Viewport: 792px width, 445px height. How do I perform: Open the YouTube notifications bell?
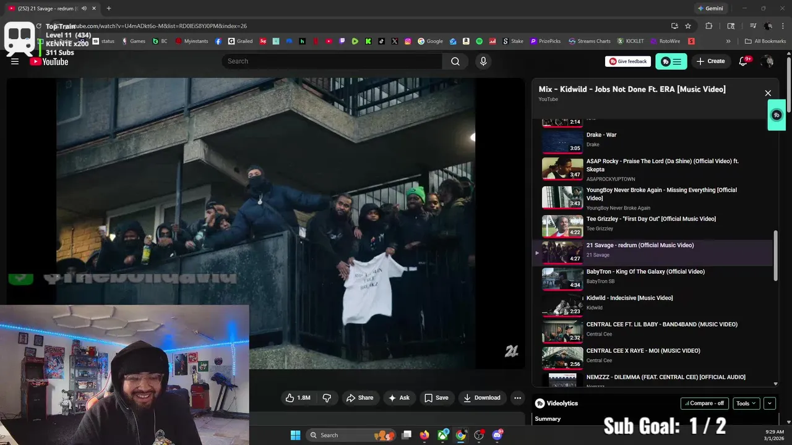(744, 61)
